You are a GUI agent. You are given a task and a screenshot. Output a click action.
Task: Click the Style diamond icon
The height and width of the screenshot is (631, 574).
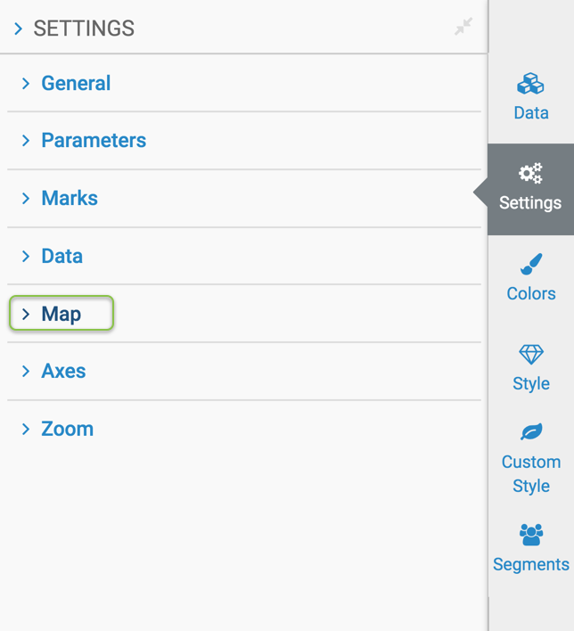(x=530, y=354)
